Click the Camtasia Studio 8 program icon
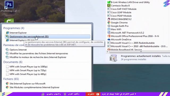Screen dimensions: 170x96 [x=109, y=6]
